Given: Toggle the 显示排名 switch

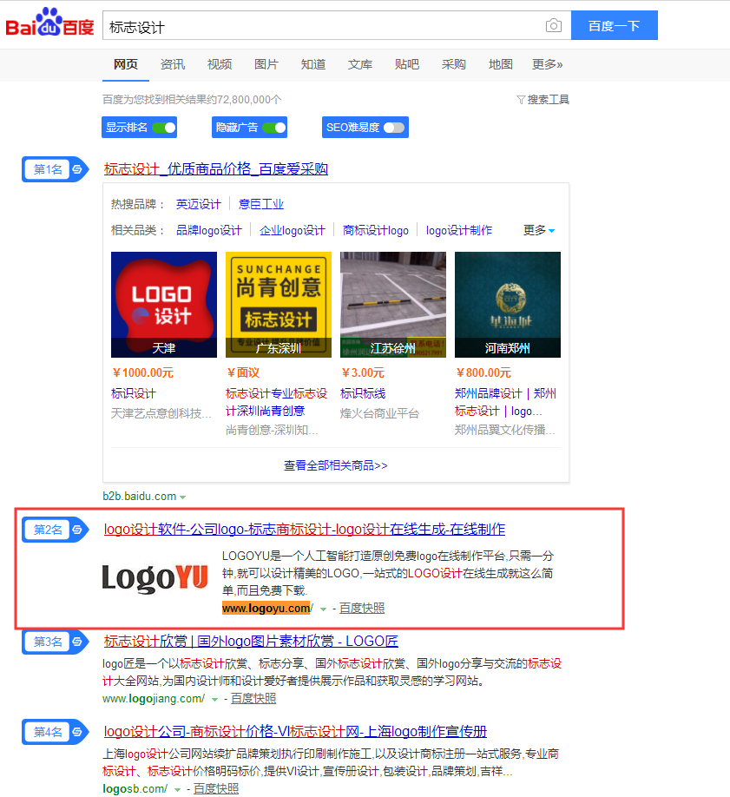Looking at the screenshot, I should [x=164, y=127].
